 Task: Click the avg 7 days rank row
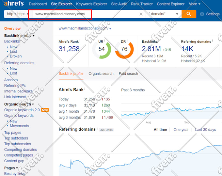click(x=84, y=105)
